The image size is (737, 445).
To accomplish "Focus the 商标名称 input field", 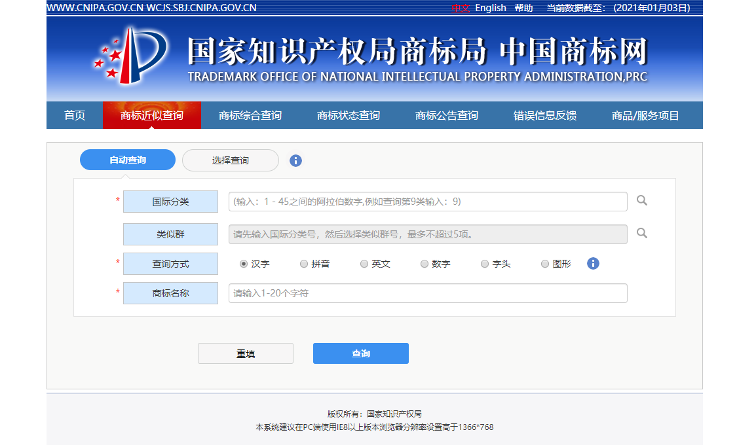I will click(427, 293).
